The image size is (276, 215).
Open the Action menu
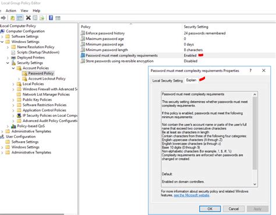(x=11, y=10)
